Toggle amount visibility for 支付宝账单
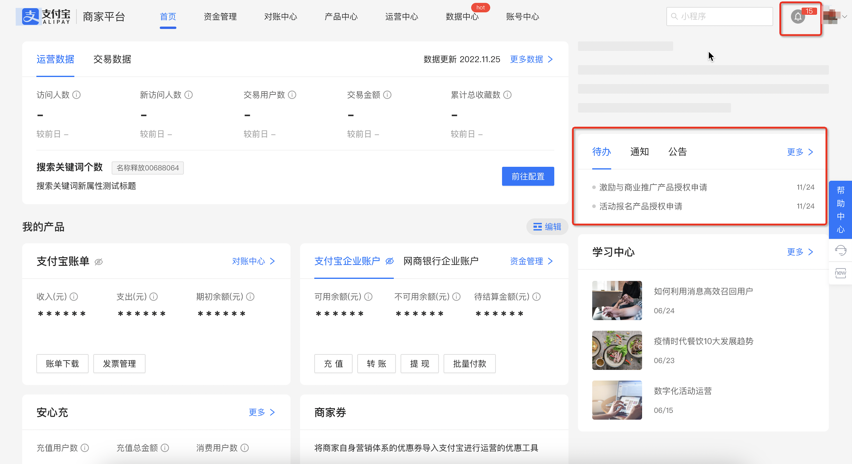Viewport: 852px width, 464px height. coord(99,262)
